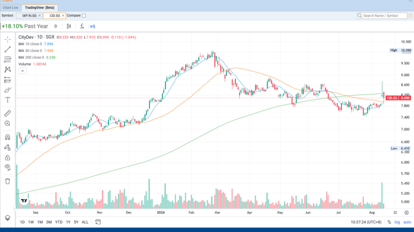The image size is (414, 232).
Task: Close the CID.SG symbol tab
Action: [x=63, y=16]
